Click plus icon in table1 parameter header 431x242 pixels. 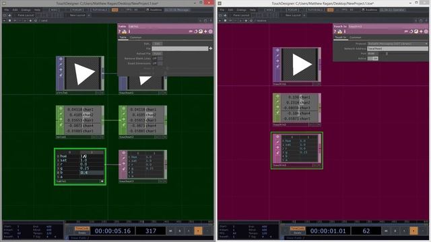point(205,32)
